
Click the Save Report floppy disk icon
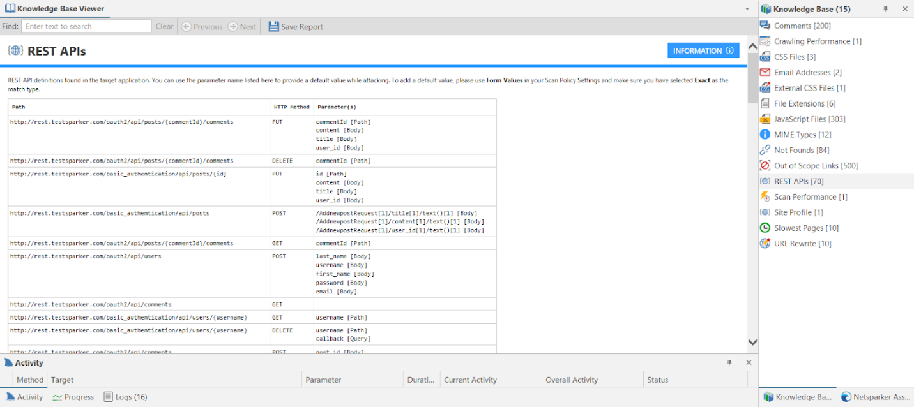point(273,27)
